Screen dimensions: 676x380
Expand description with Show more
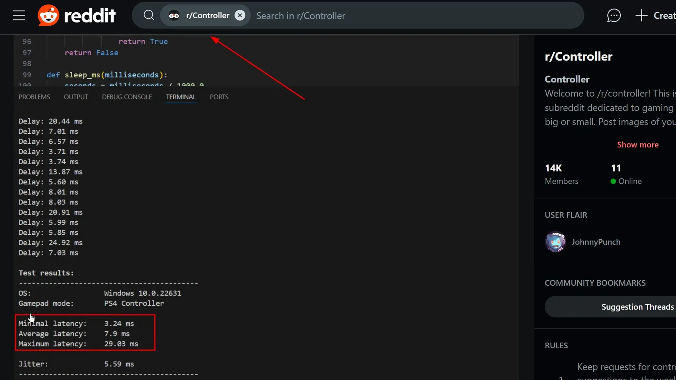pyautogui.click(x=638, y=145)
